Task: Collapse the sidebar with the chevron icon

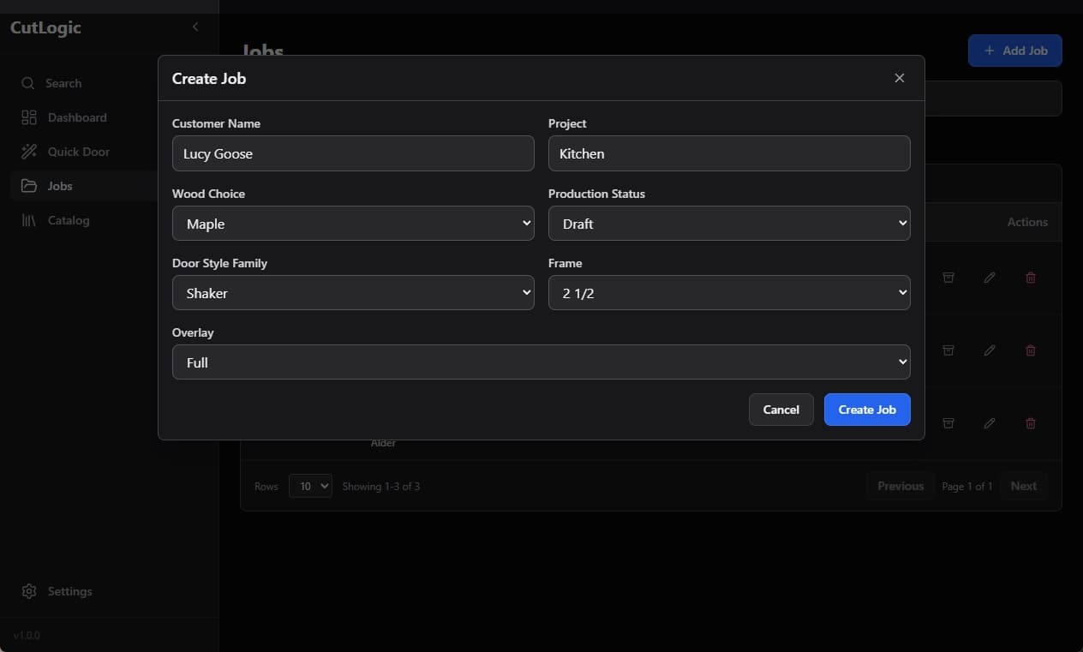Action: [x=195, y=27]
